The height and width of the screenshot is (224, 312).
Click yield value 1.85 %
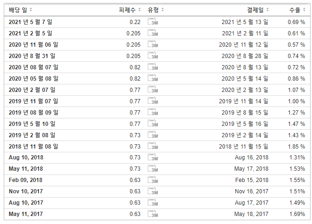pos(296,147)
